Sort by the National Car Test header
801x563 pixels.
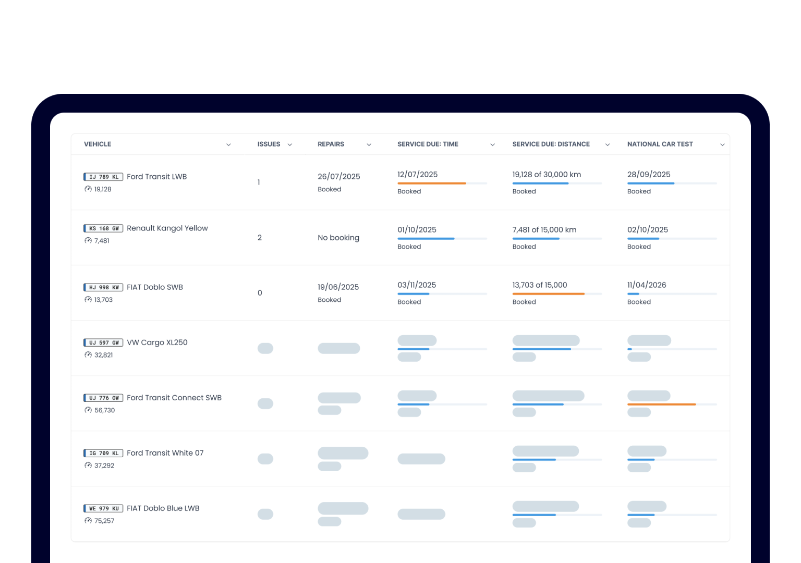click(x=660, y=144)
